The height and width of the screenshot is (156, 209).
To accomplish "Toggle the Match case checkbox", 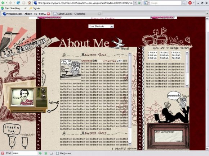I will [57, 153].
